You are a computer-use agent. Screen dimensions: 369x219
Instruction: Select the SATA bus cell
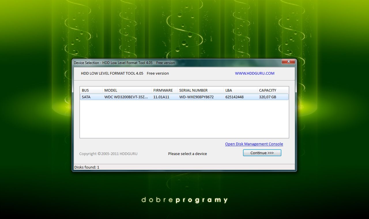86,97
